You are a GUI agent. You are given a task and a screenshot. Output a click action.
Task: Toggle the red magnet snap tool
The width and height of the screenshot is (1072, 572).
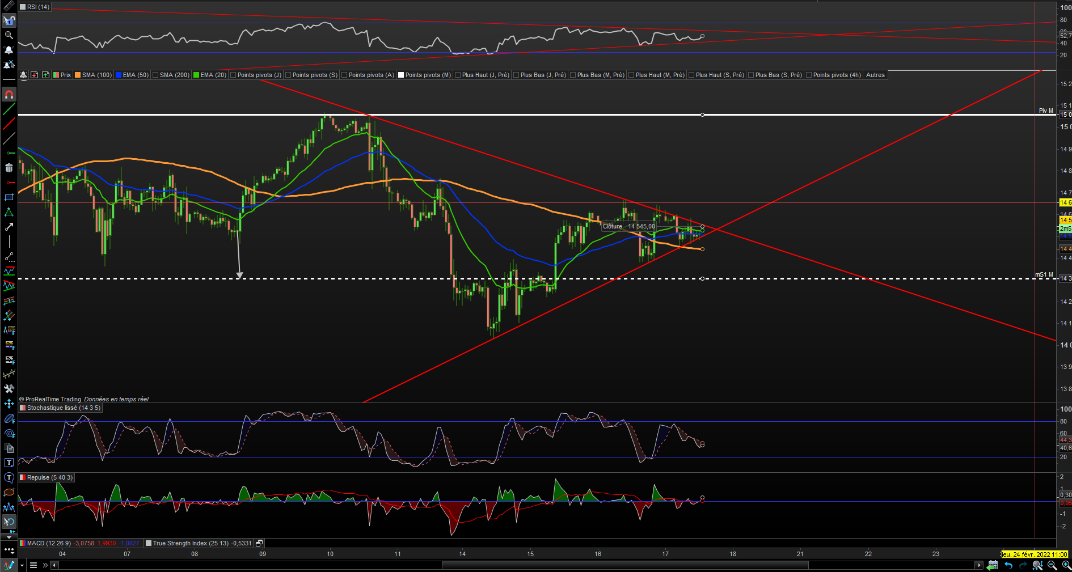pyautogui.click(x=9, y=94)
